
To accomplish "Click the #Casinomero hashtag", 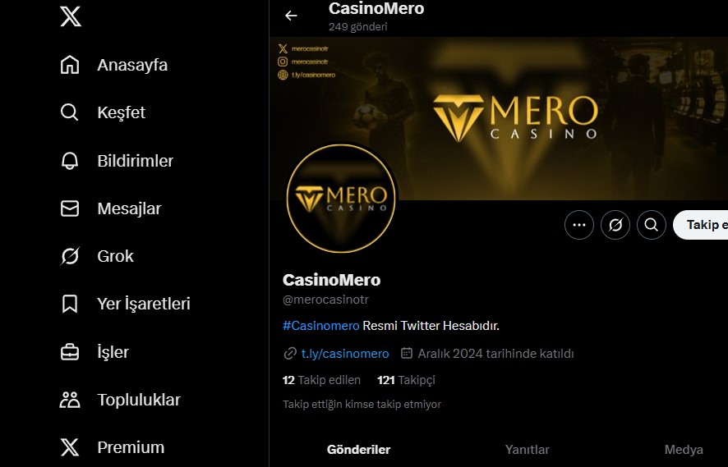I will pyautogui.click(x=320, y=326).
